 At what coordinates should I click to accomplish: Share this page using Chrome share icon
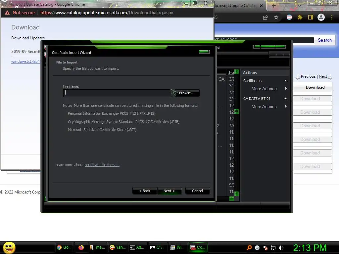point(266,18)
